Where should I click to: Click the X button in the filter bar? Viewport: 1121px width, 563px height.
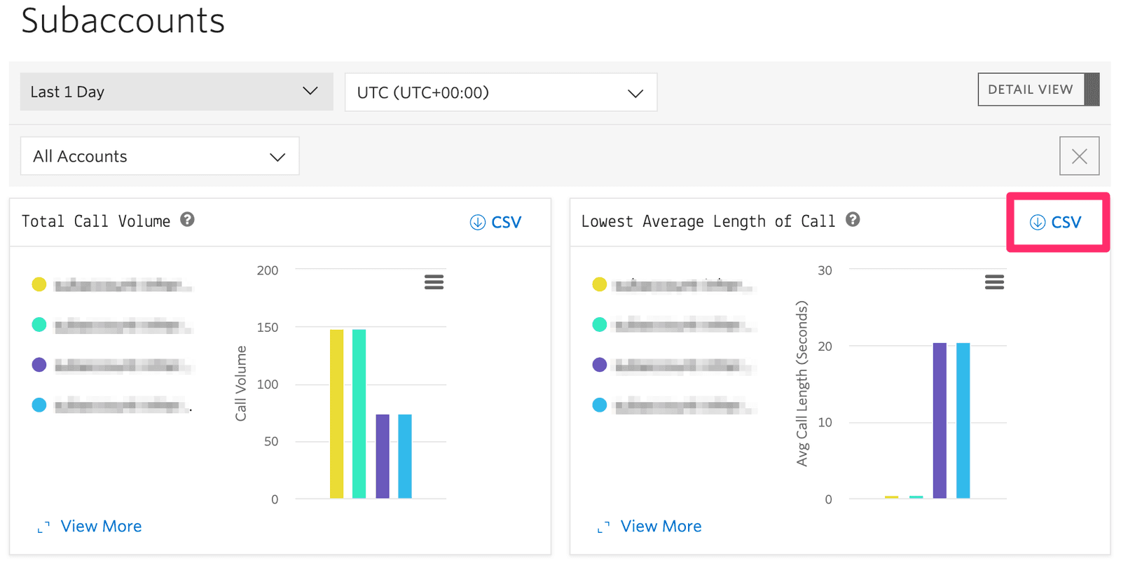tap(1079, 156)
